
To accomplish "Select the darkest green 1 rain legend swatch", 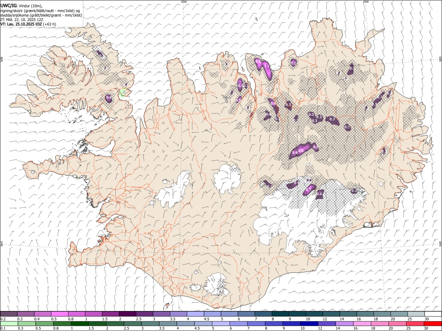I will coord(80,323).
